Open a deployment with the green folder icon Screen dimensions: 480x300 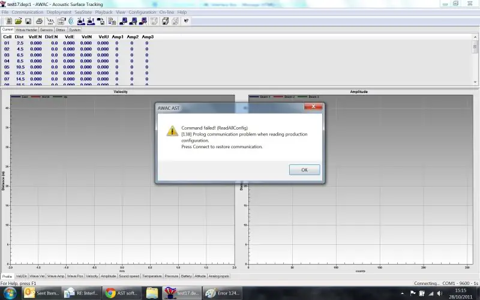pyautogui.click(x=19, y=21)
